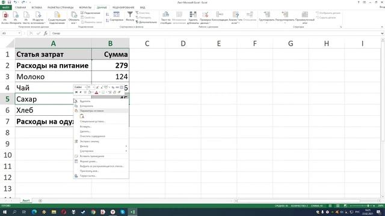The width and height of the screenshot is (385, 216).
Task: Click the Лист1 sheet tab
Action: (x=26, y=200)
